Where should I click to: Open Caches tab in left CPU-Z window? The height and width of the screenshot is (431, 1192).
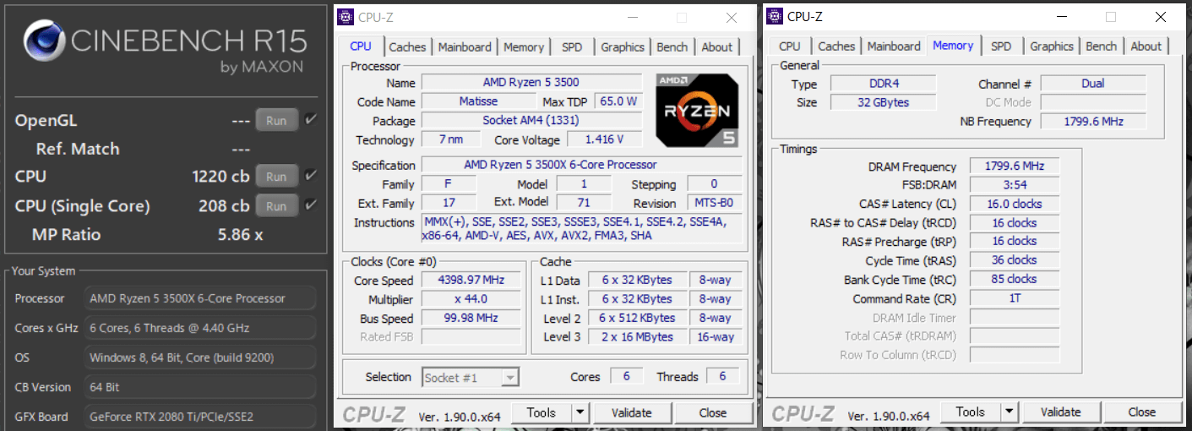pyautogui.click(x=407, y=47)
